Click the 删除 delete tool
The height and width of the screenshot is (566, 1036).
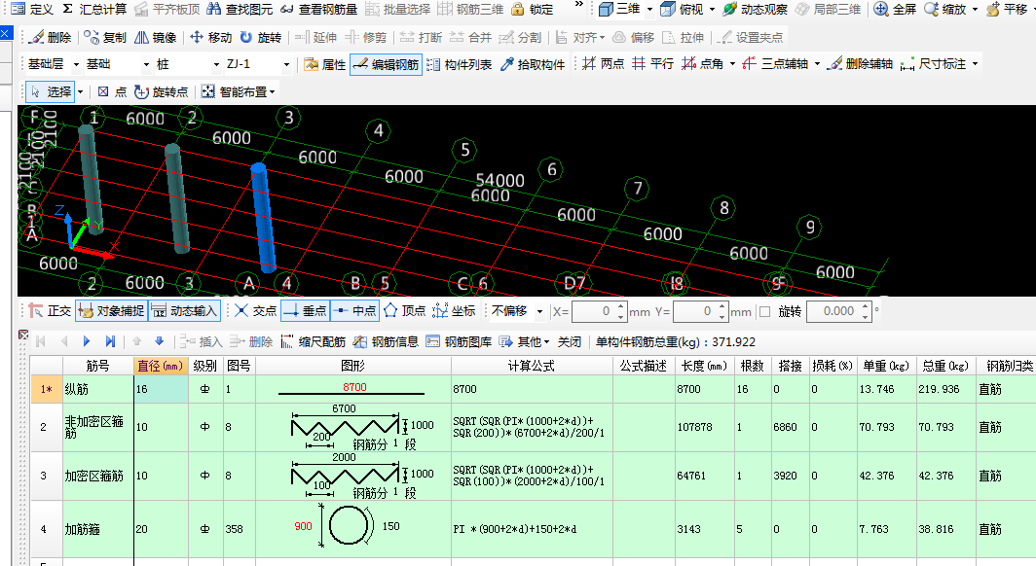[51, 38]
